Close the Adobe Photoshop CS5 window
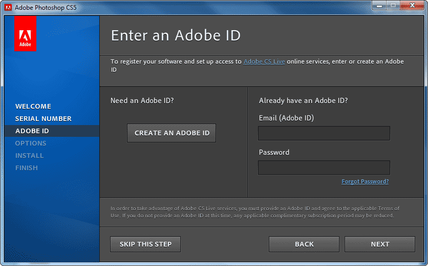This screenshot has height=266, width=428. point(412,6)
